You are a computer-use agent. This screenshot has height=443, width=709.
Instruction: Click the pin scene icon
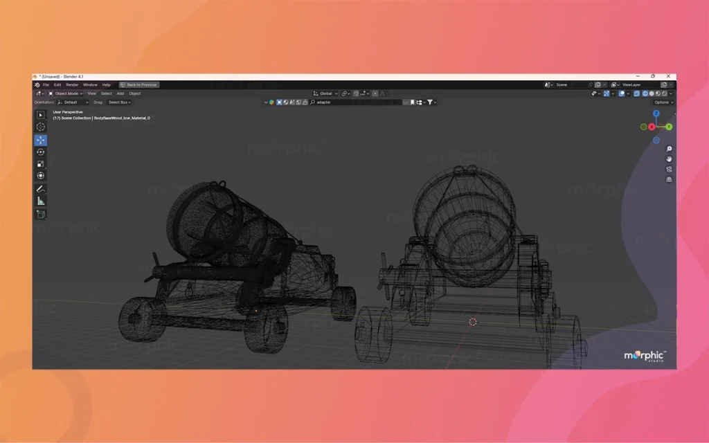coord(590,84)
